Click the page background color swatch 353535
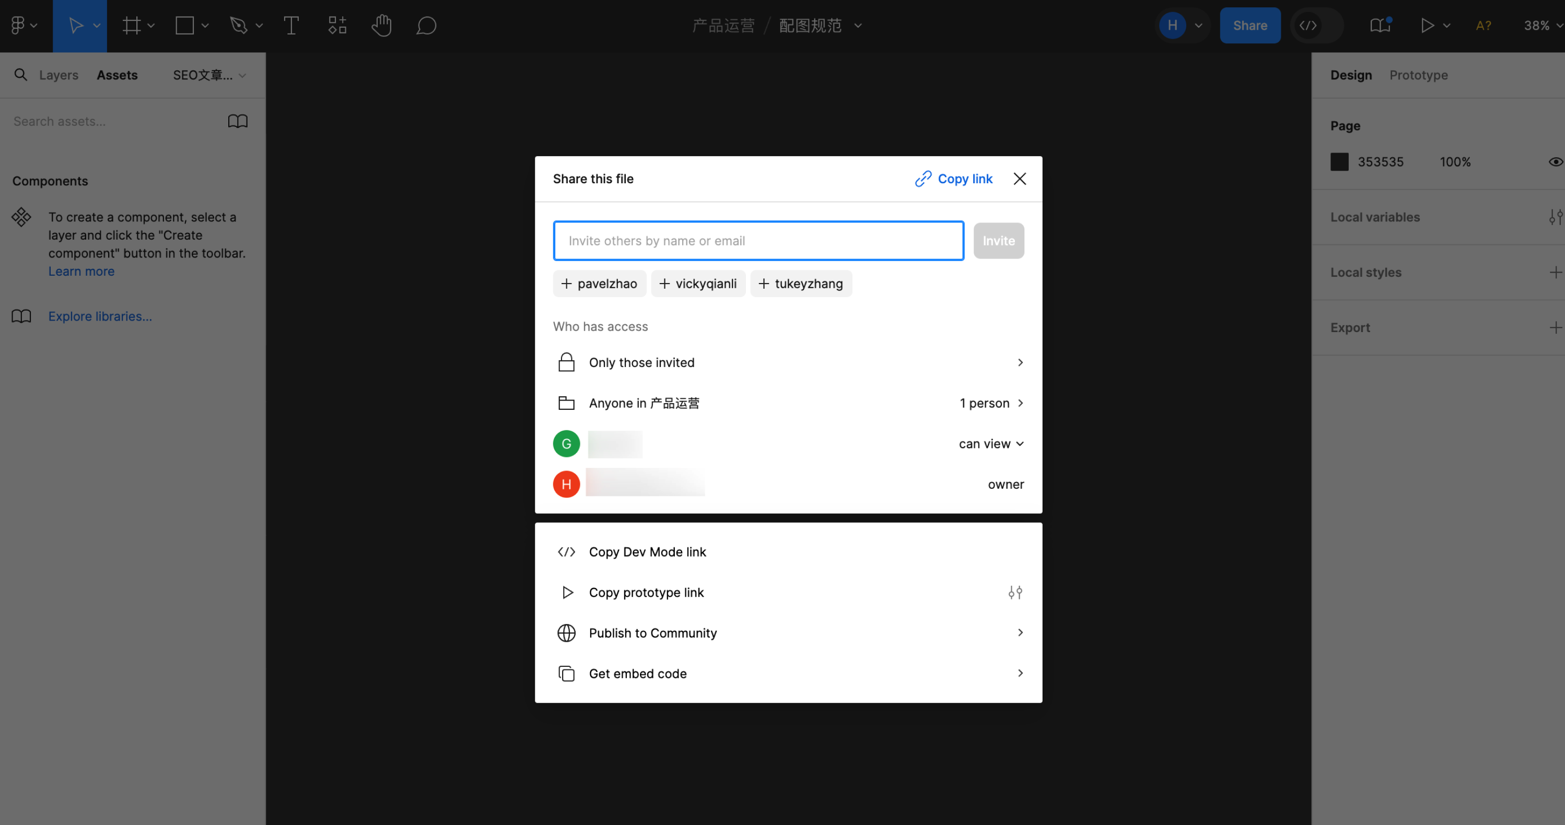Viewport: 1565px width, 825px height. (1339, 162)
